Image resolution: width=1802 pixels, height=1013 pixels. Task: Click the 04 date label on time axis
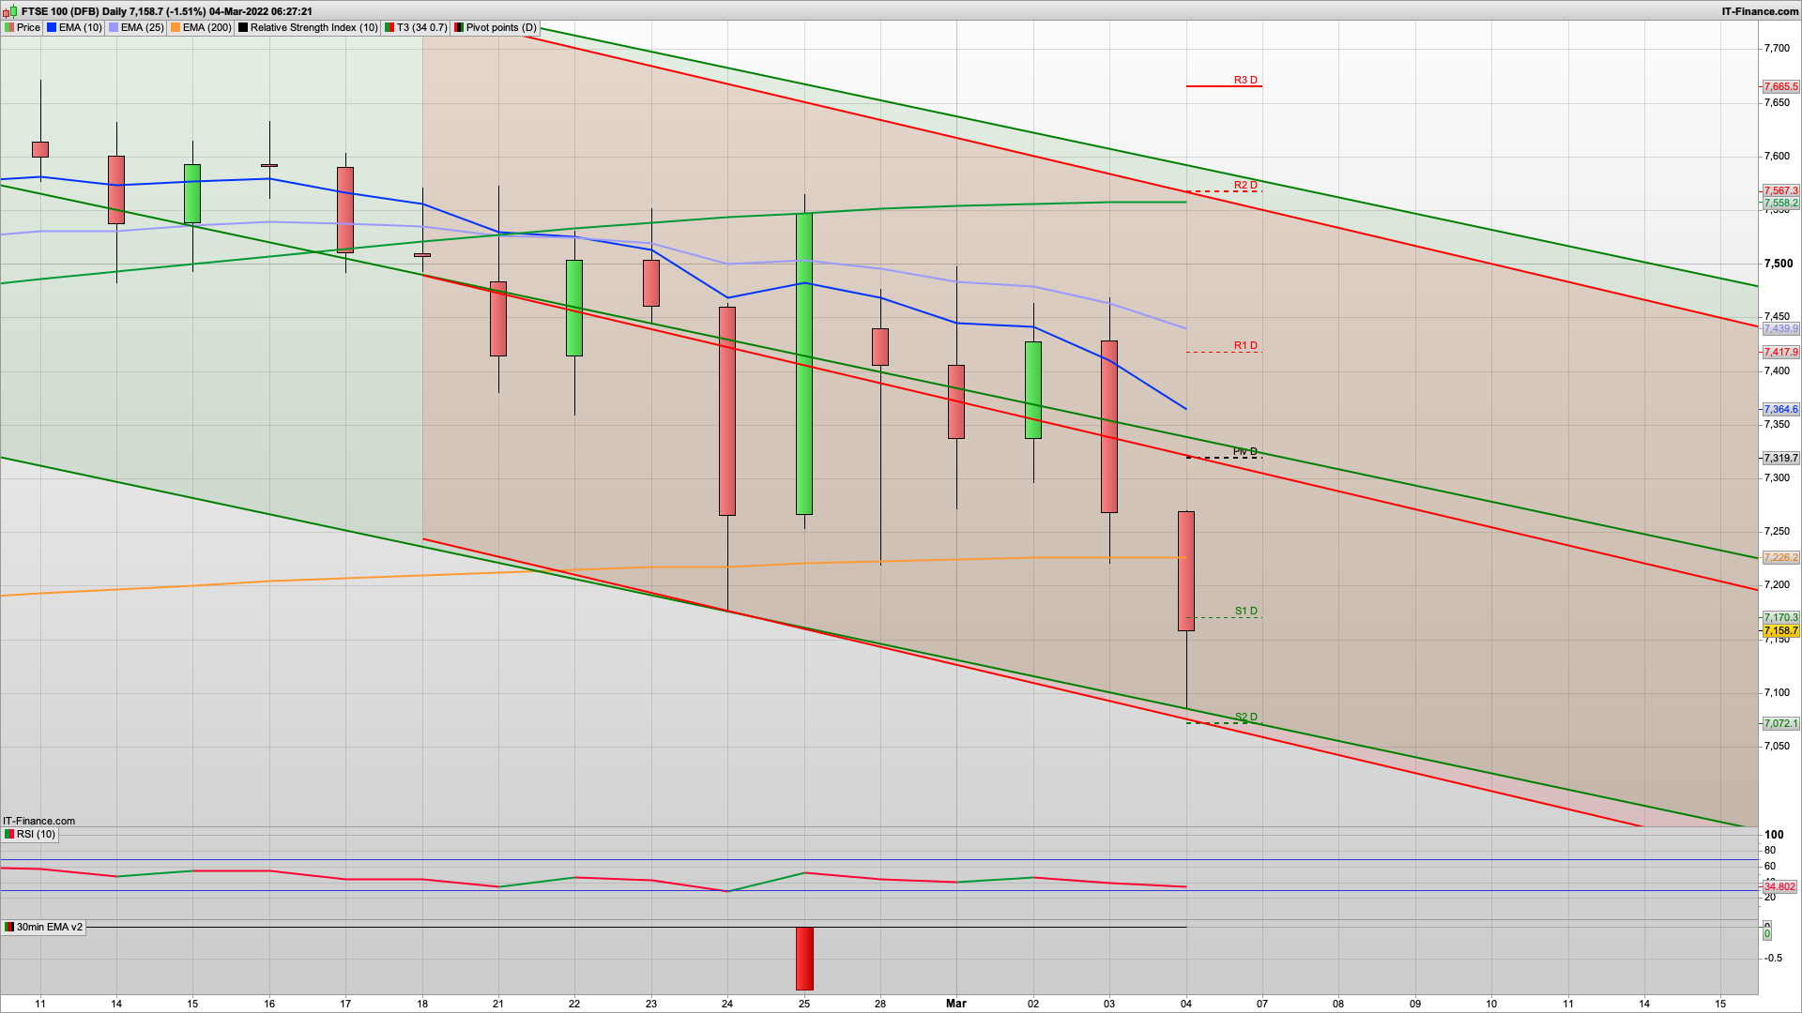pyautogui.click(x=1186, y=1004)
